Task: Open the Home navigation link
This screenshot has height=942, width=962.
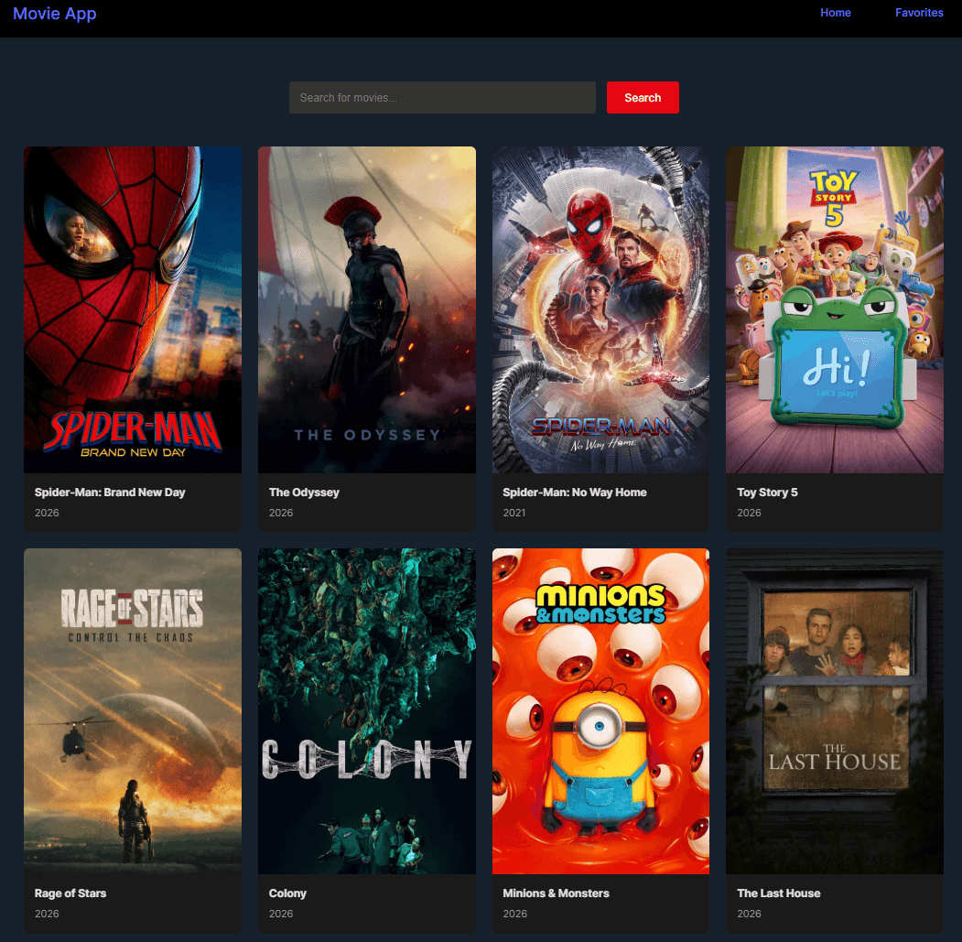Action: tap(835, 13)
